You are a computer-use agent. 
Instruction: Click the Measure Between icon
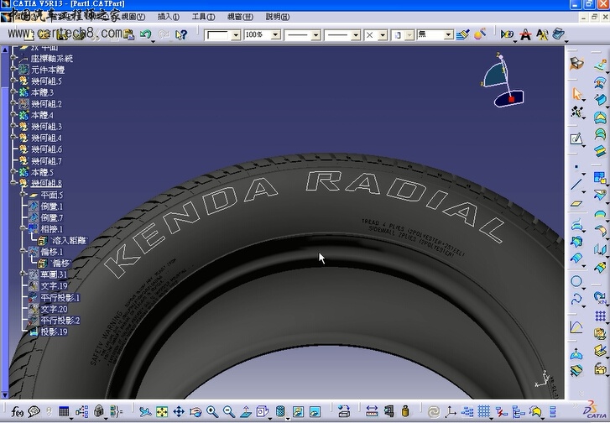tap(372, 411)
